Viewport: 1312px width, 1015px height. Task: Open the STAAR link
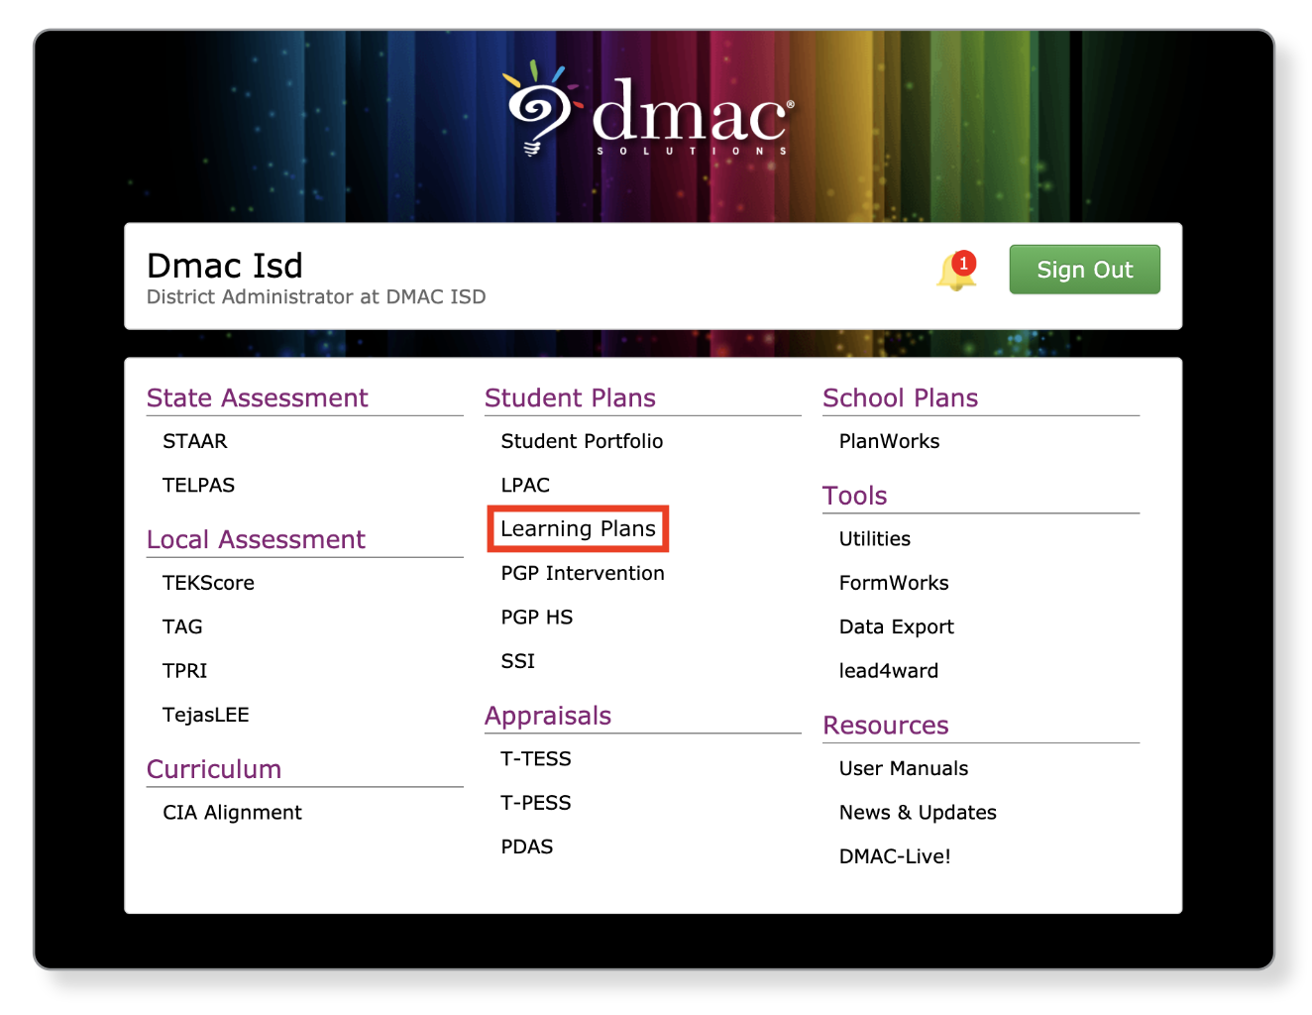point(195,441)
